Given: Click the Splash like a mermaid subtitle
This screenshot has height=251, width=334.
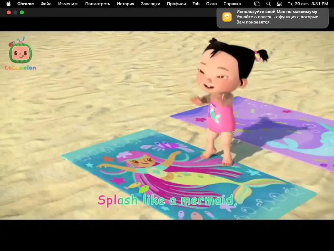Looking at the screenshot, I should [x=167, y=200].
